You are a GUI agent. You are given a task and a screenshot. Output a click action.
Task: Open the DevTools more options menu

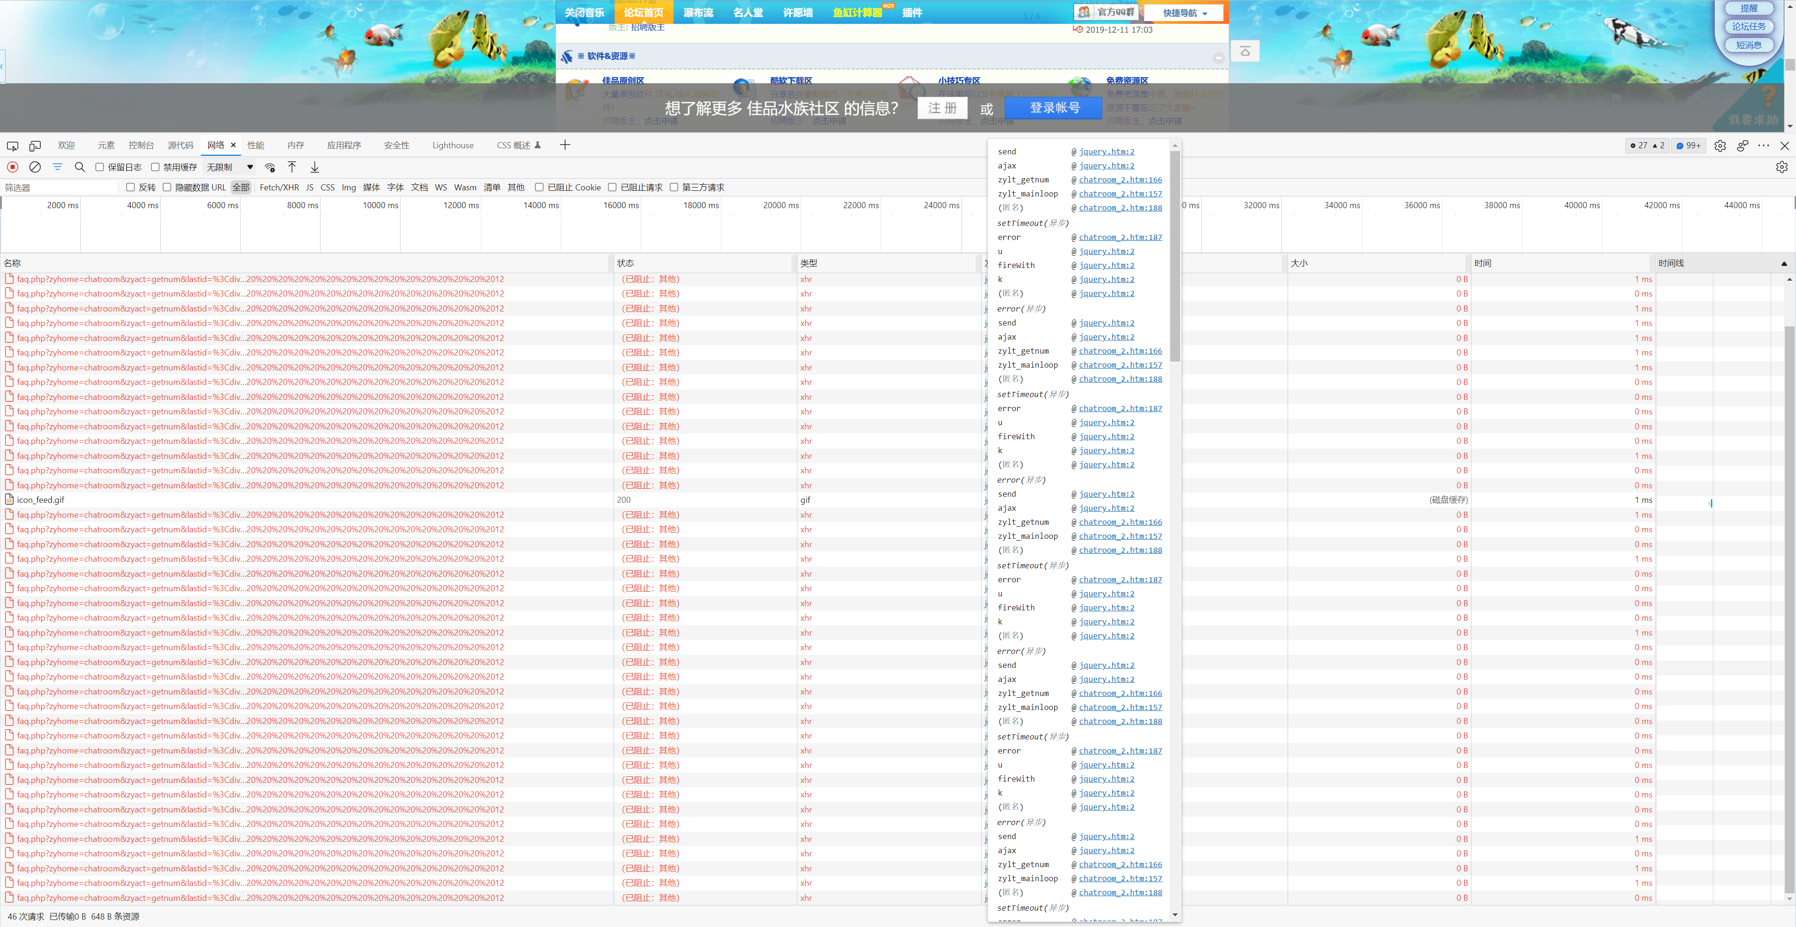coord(1764,145)
